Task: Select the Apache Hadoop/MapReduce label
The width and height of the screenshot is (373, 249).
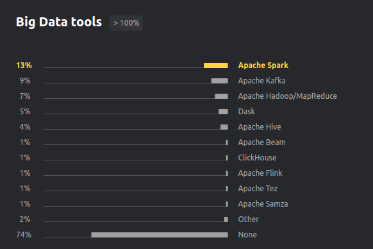Action: [287, 96]
